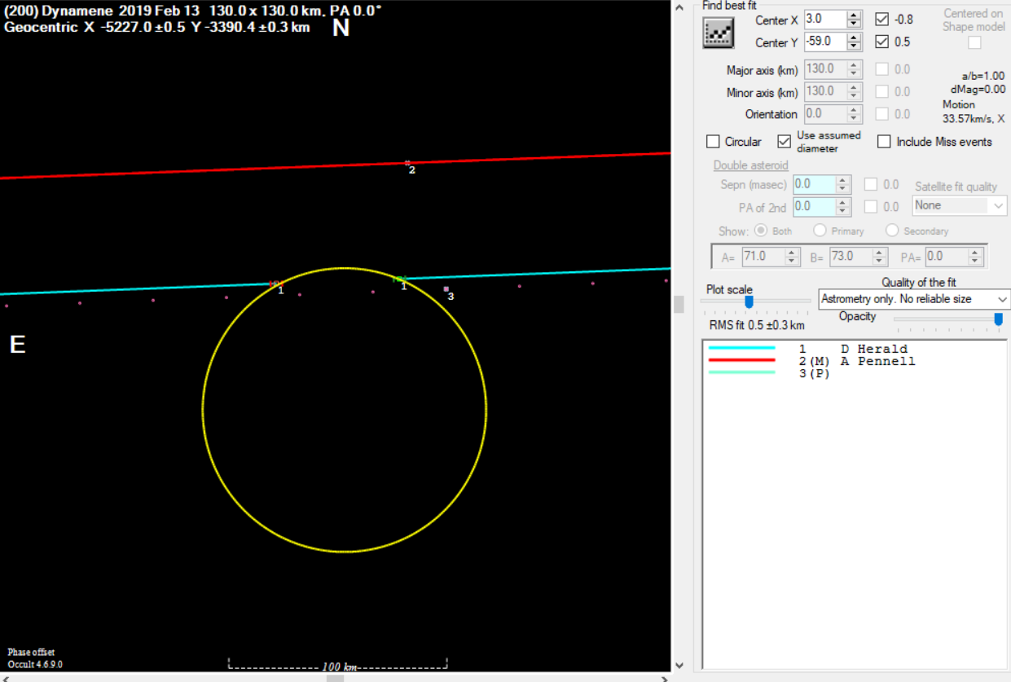Select the 3(P) list row

(854, 373)
